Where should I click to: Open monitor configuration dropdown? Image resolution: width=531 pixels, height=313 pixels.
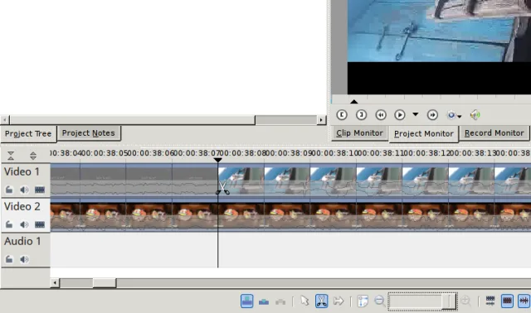click(454, 115)
